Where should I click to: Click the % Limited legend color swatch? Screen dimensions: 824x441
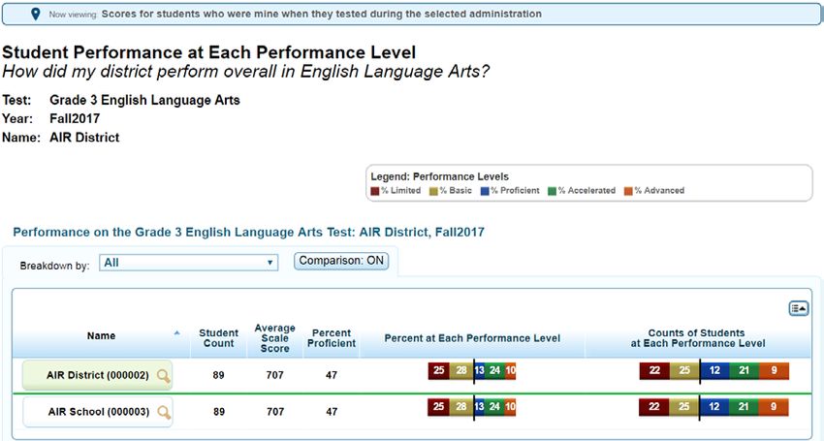pyautogui.click(x=375, y=191)
